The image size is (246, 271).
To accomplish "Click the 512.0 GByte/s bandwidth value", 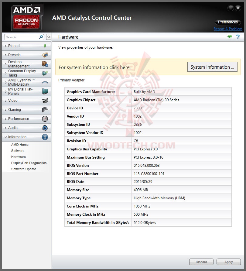I will (145, 223).
